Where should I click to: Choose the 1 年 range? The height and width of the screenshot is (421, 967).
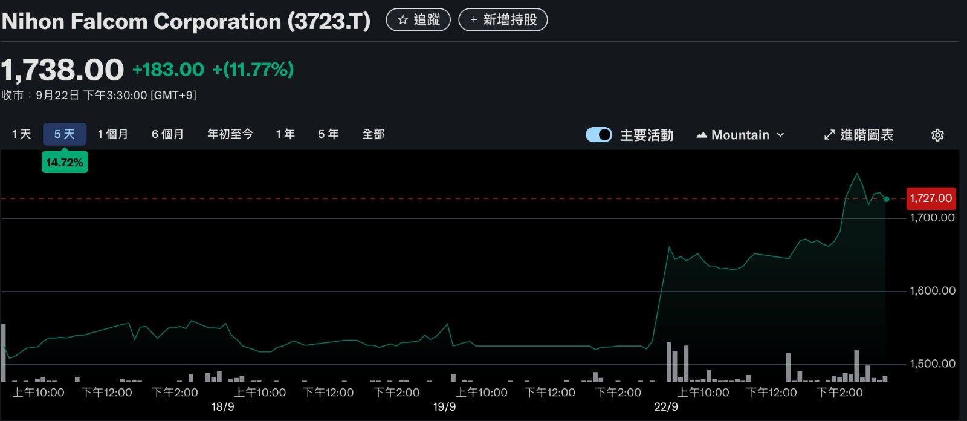click(x=285, y=134)
